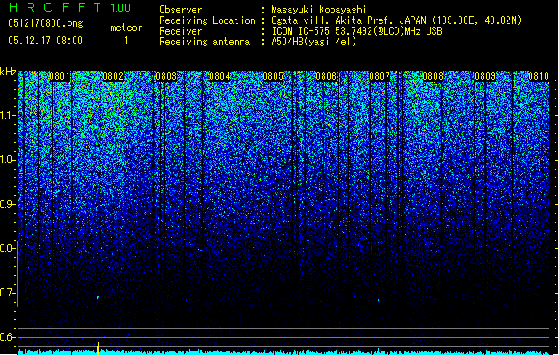Click the 0808 time marker
Screen dimensions: 559x355
433,76
